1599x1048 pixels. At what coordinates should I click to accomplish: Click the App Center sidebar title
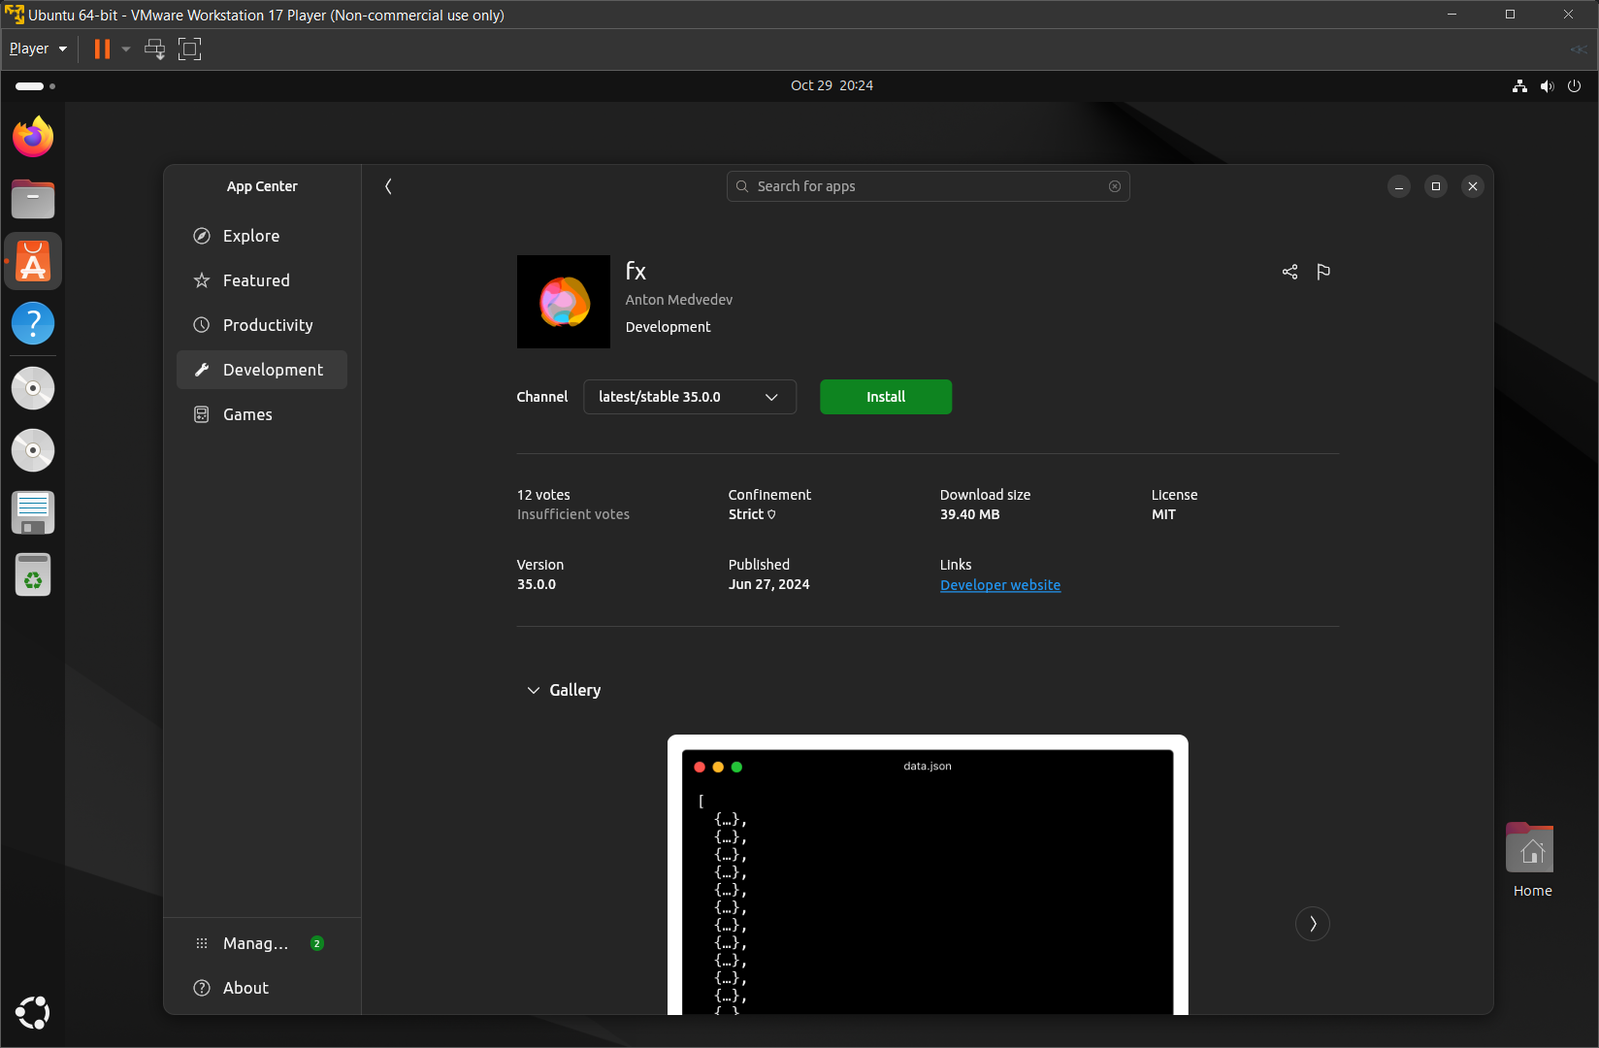point(262,186)
